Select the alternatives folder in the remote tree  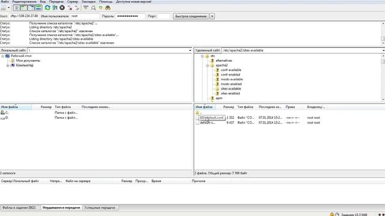pos(224,61)
